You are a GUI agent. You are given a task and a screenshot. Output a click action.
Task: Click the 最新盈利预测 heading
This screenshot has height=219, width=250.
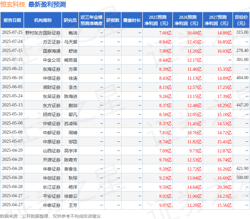[x=47, y=4]
